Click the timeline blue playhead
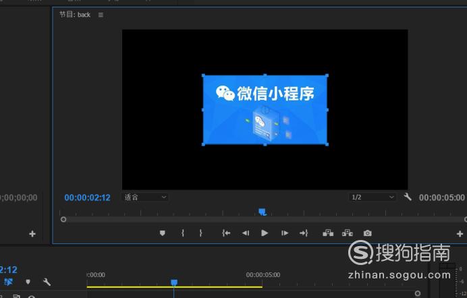 point(174,282)
